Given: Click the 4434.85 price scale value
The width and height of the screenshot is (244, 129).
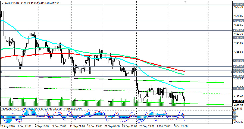Looking at the screenshot, I should click(x=238, y=43).
